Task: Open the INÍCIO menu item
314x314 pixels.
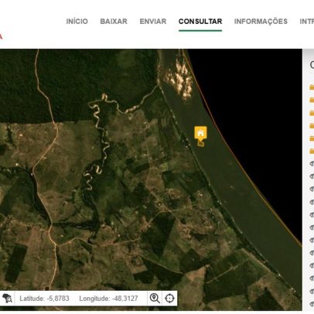Action: [x=77, y=22]
